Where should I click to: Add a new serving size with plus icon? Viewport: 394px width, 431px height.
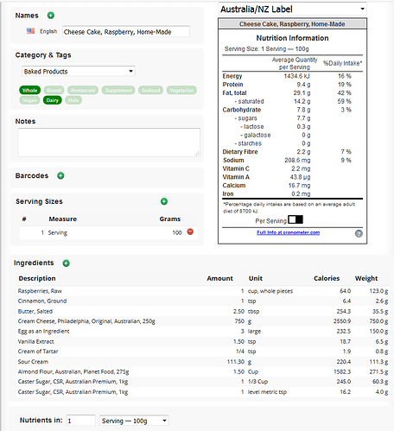164,201
